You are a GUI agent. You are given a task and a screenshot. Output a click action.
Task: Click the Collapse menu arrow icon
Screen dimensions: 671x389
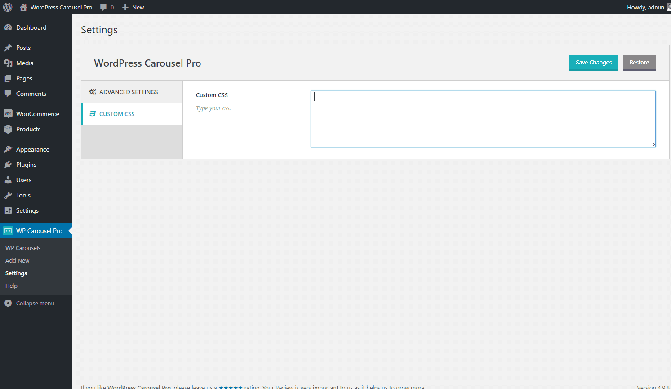tap(8, 303)
